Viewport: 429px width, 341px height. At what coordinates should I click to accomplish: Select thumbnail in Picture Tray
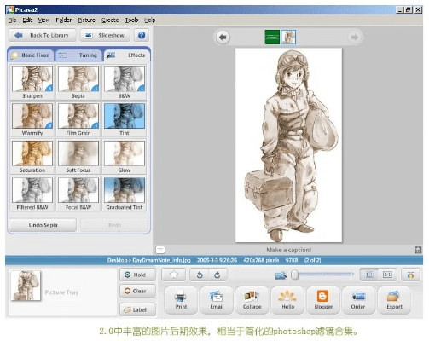tap(26, 286)
